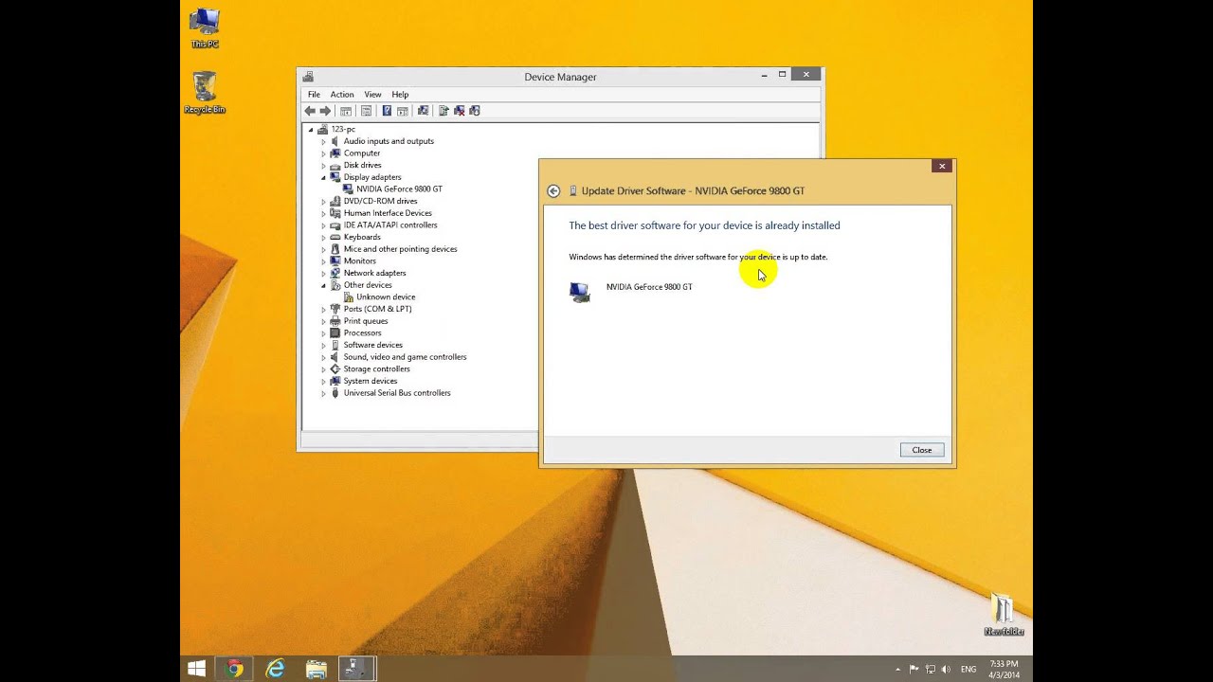
Task: Select Sound, video and game controllers
Action: [405, 357]
